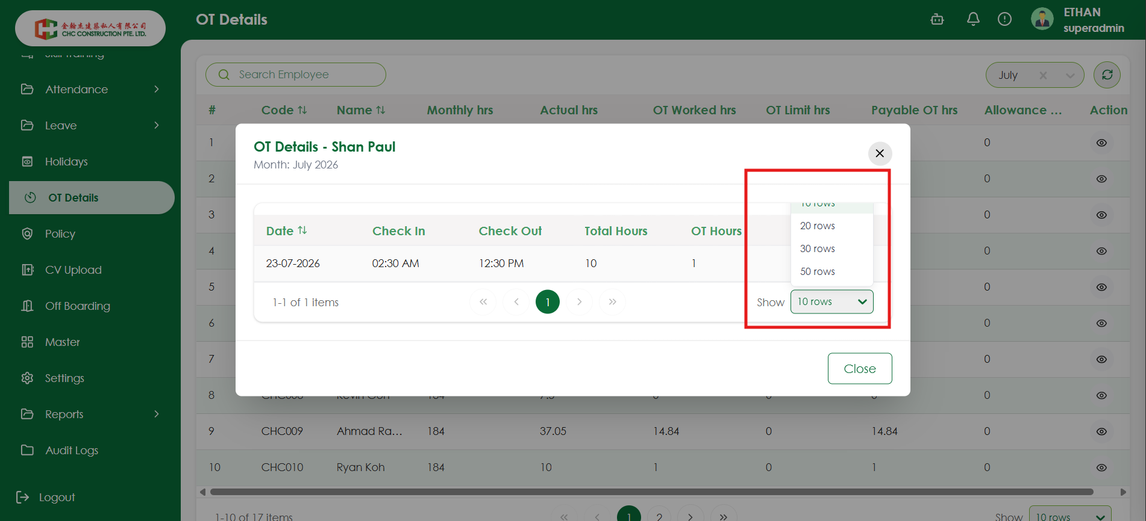The image size is (1146, 521).
Task: View OT details eye icon for row 1
Action: [1101, 143]
